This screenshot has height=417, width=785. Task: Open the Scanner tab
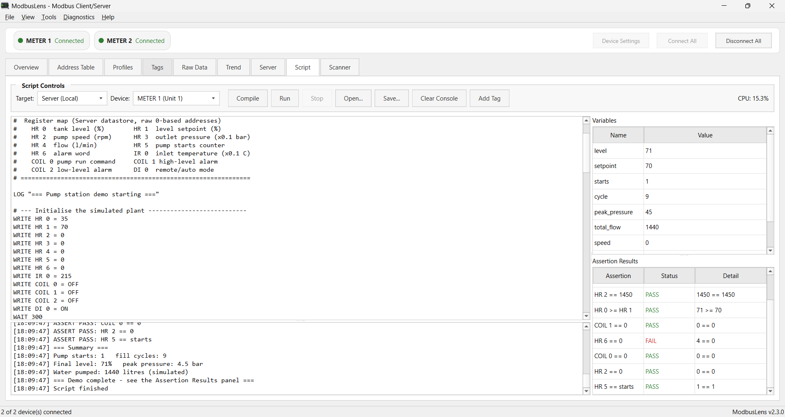pos(340,67)
